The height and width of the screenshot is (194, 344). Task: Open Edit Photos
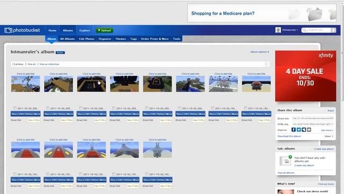click(87, 39)
